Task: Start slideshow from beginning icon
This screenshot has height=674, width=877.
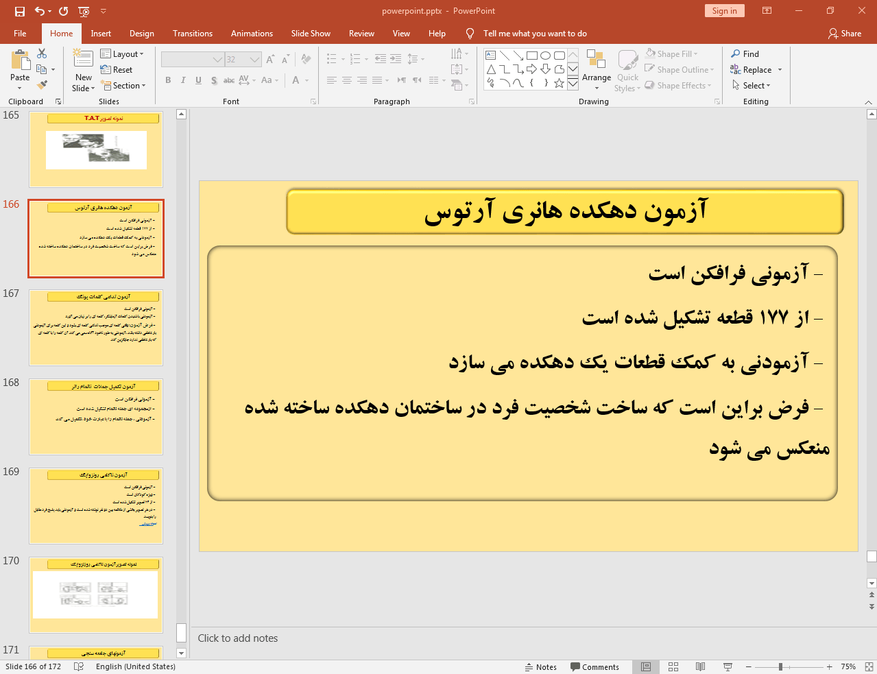Action: point(84,11)
